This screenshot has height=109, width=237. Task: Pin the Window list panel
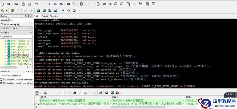coord(28,72)
